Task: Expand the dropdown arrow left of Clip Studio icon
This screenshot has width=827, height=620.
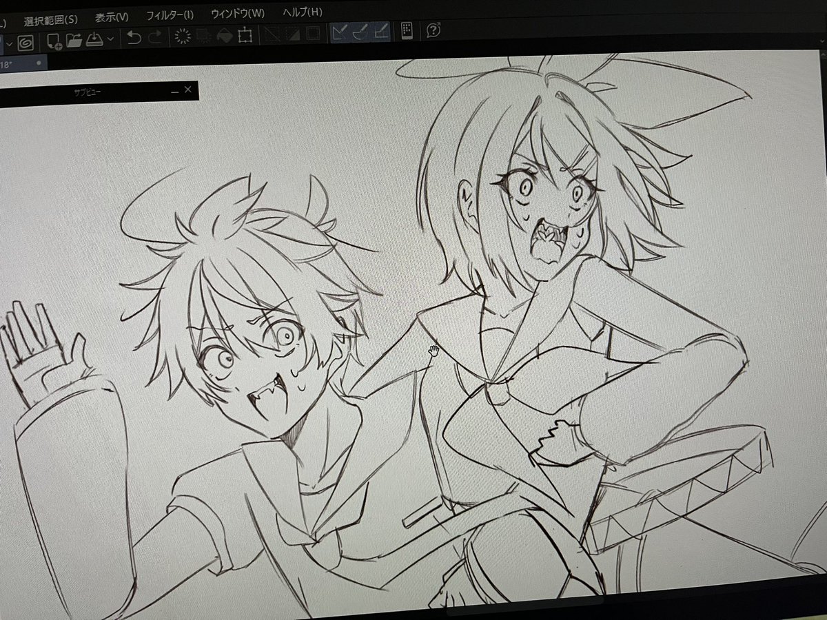Action: [8, 44]
